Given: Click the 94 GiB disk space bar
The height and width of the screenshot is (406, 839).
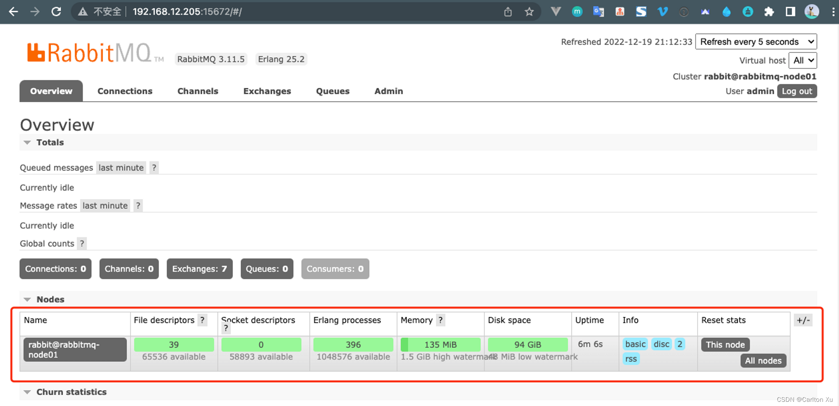Looking at the screenshot, I should click(x=528, y=345).
